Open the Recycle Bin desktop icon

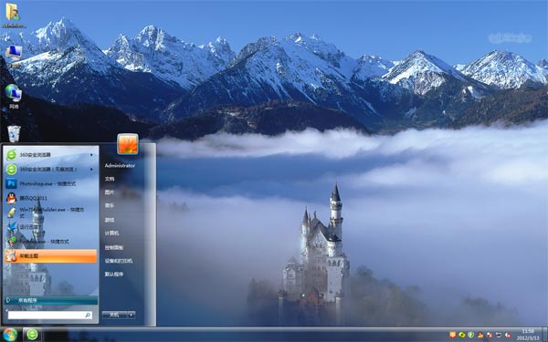click(14, 134)
